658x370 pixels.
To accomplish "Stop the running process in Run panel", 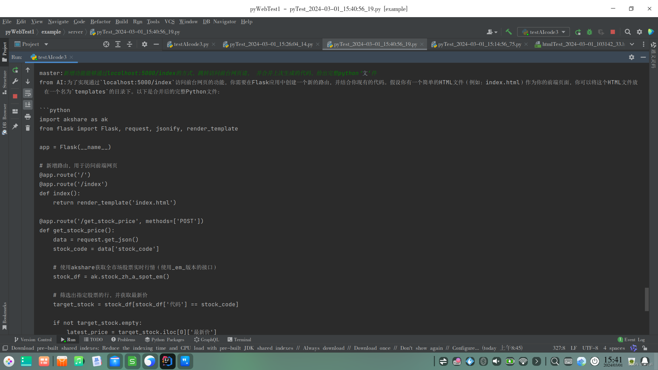I will tap(15, 96).
